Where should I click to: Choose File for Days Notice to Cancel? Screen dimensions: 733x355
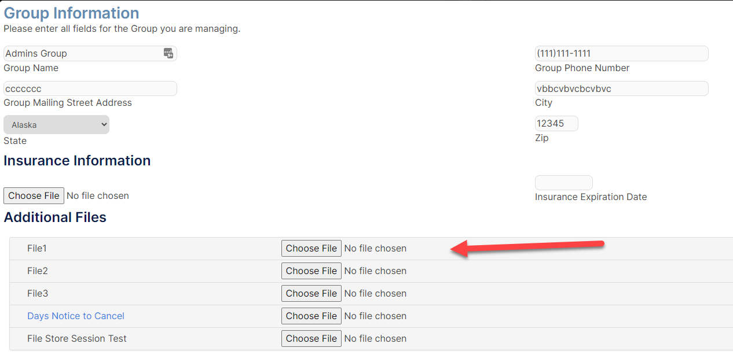pyautogui.click(x=311, y=316)
